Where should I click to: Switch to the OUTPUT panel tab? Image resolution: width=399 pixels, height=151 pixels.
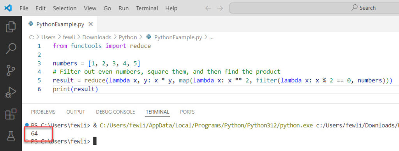tap(76, 112)
